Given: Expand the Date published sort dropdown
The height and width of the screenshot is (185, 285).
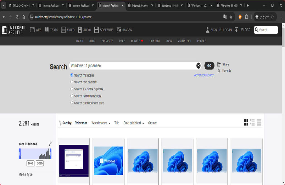Looking at the screenshot, I should pyautogui.click(x=134, y=123).
